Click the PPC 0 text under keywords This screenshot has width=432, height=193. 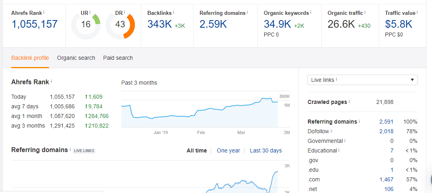pyautogui.click(x=271, y=35)
